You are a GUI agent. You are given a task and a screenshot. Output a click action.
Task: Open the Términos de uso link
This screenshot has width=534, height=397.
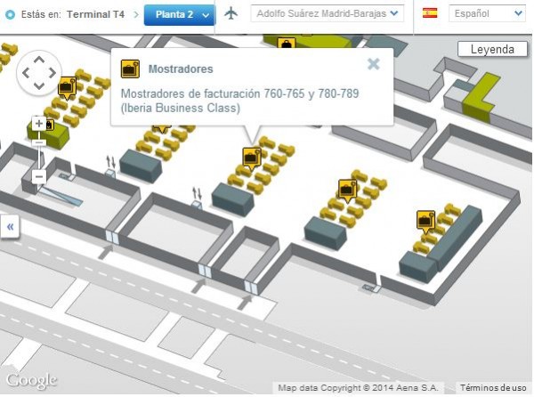tap(493, 387)
